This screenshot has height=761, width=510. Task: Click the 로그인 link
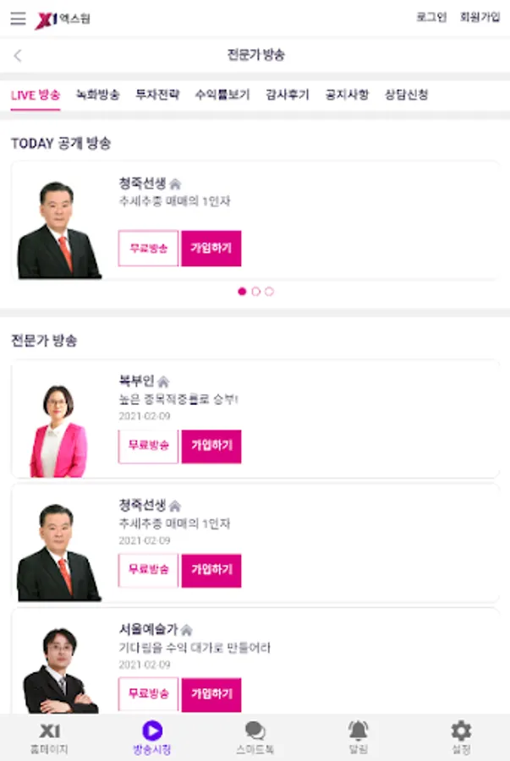pyautogui.click(x=431, y=18)
